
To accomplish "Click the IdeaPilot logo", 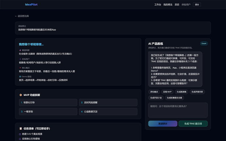I will 31,5.
